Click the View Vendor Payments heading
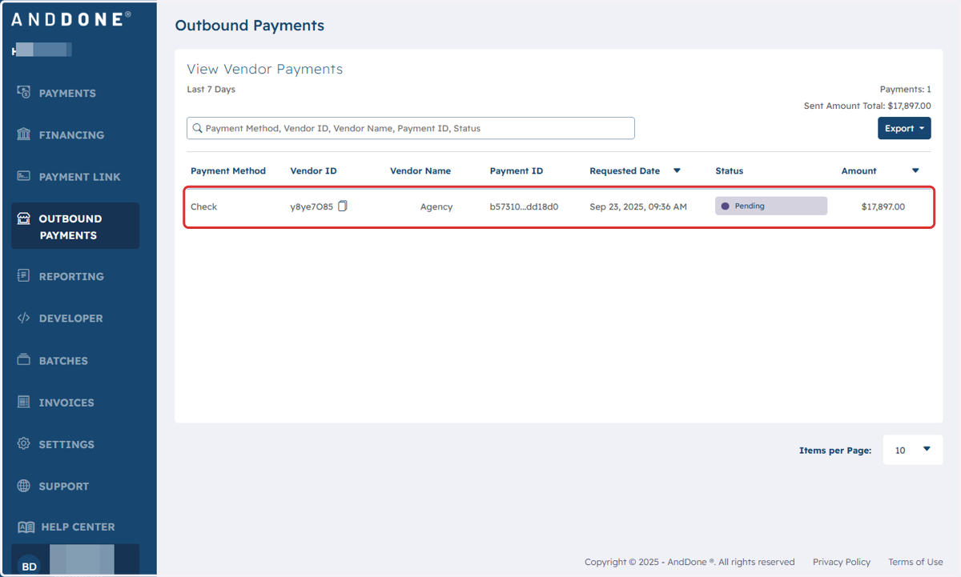The width and height of the screenshot is (961, 577). pos(265,69)
